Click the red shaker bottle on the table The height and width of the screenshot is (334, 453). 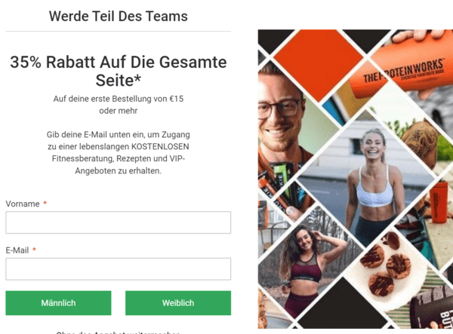click(x=439, y=202)
